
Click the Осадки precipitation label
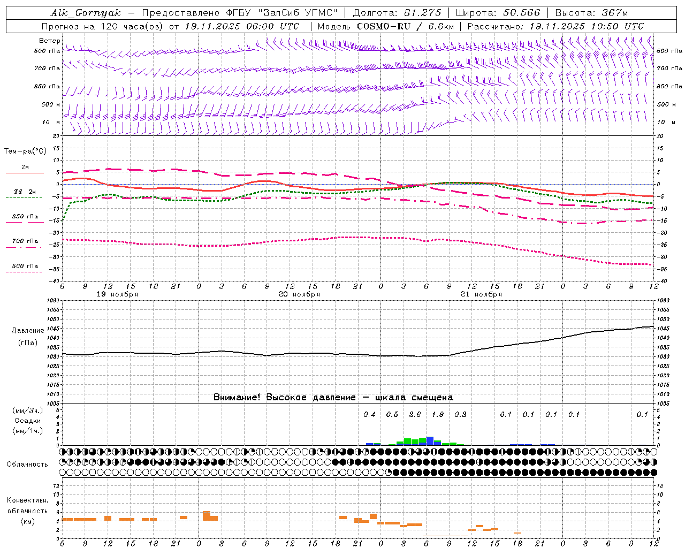coord(28,421)
